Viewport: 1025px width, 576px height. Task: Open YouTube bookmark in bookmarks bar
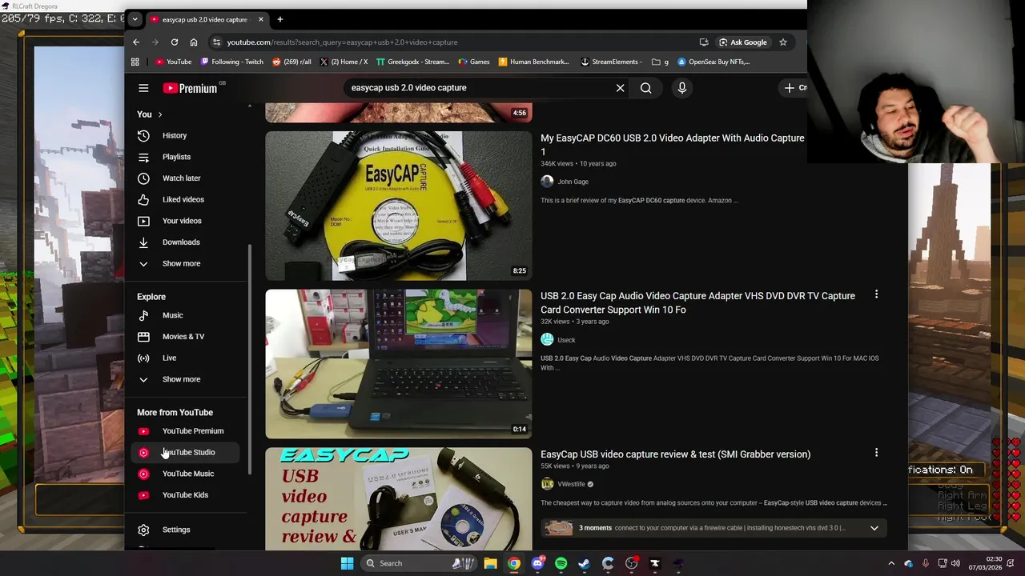point(173,62)
